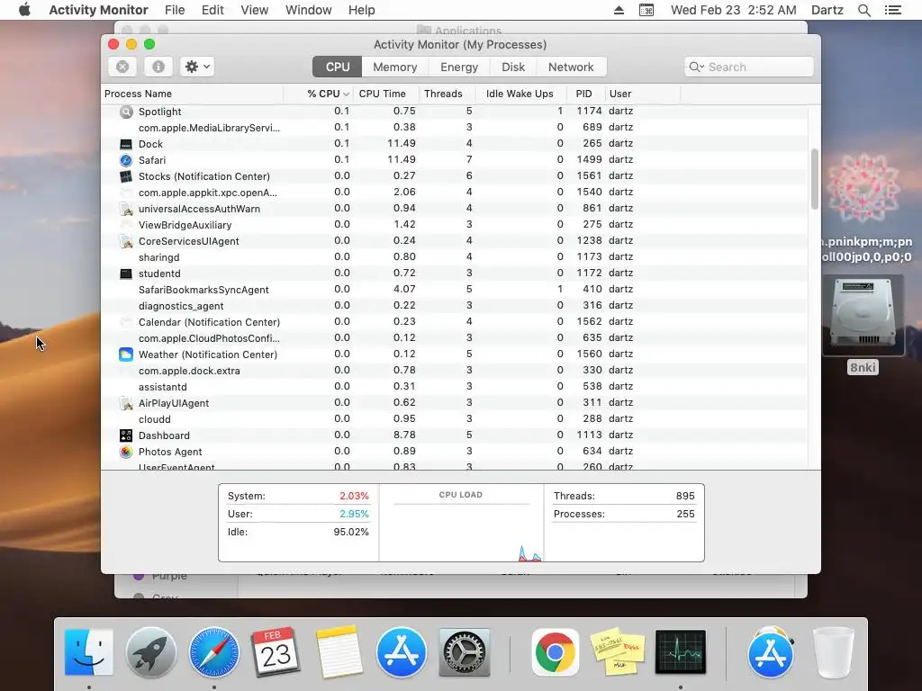Switch to the Network tab

point(571,67)
